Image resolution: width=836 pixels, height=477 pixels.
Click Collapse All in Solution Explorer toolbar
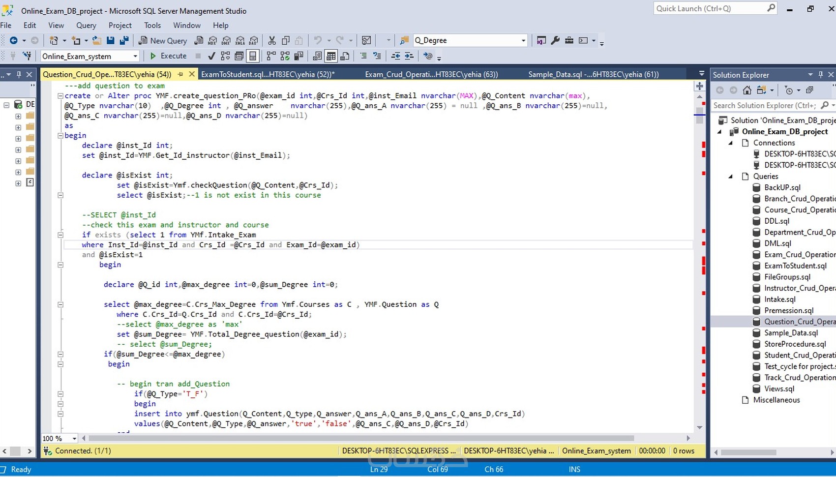pos(809,90)
